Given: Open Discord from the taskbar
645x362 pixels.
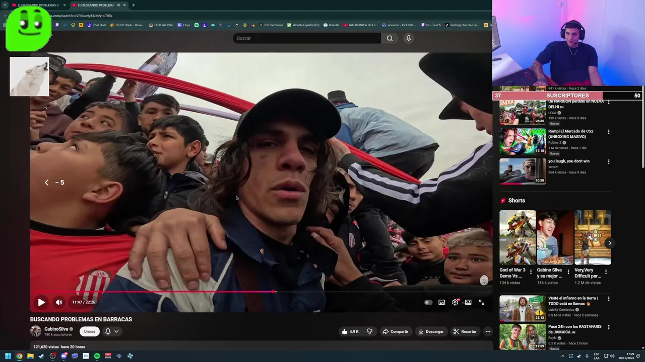Looking at the screenshot, I should (x=63, y=356).
